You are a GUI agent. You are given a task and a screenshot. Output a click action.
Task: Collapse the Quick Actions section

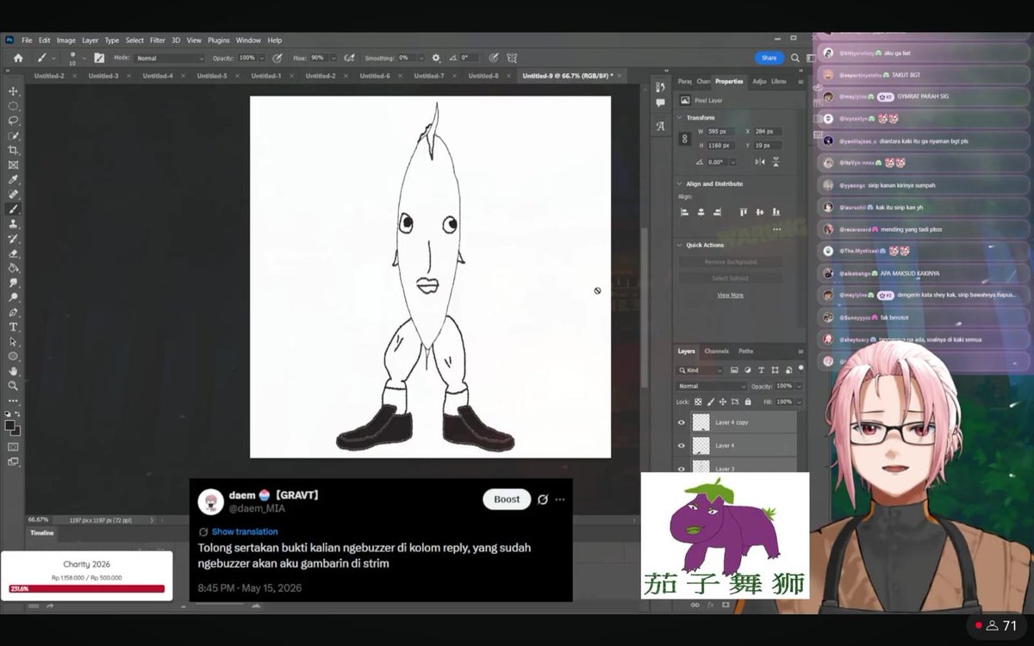(680, 245)
